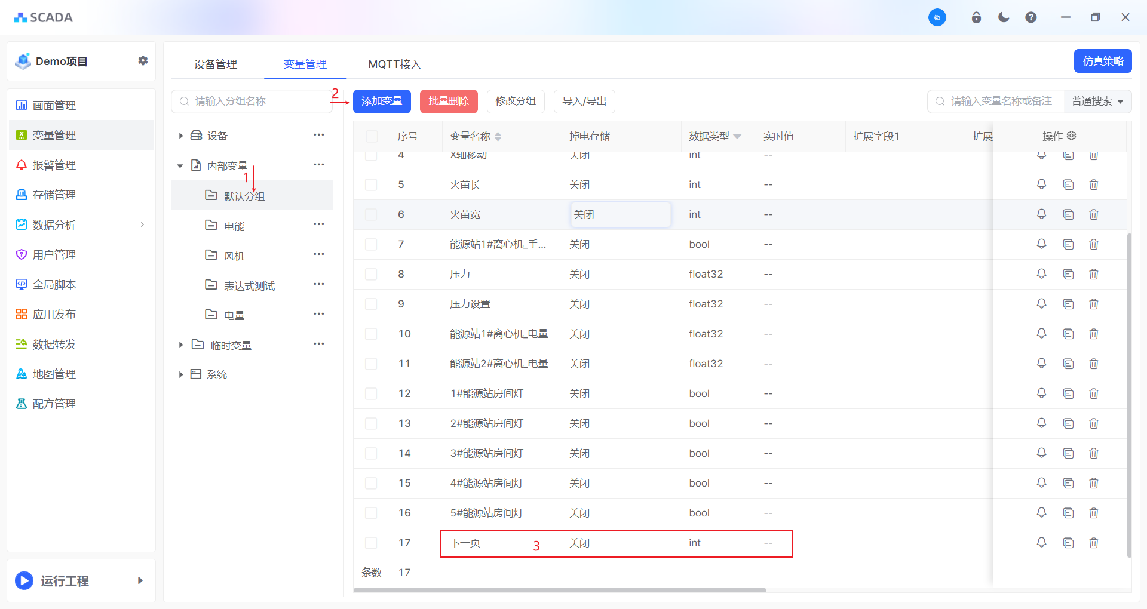Click the horizontal scrollbar below the variable table
The image size is (1147, 609).
(x=560, y=590)
